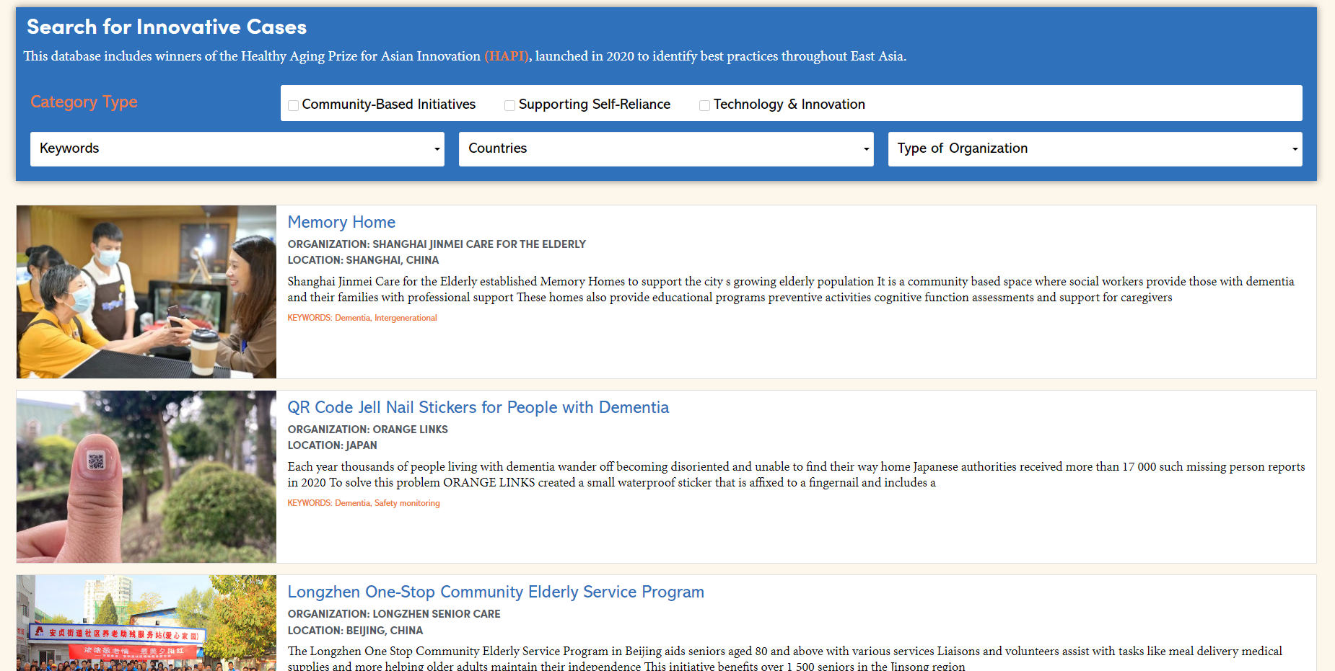Select the Intergenerational keyword tag
The height and width of the screenshot is (671, 1335).
coord(406,318)
